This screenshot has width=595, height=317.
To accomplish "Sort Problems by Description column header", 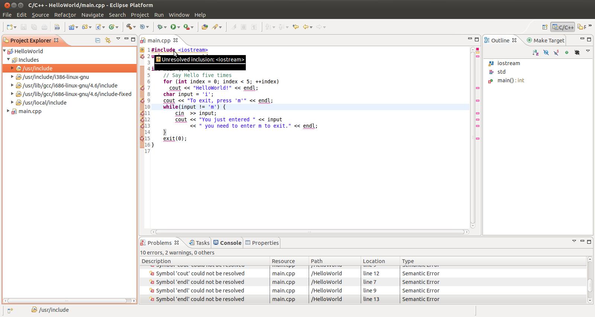I will (x=205, y=261).
